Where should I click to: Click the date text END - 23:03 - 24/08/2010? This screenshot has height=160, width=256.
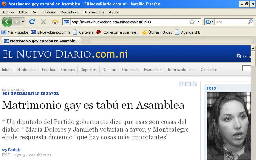(27, 155)
